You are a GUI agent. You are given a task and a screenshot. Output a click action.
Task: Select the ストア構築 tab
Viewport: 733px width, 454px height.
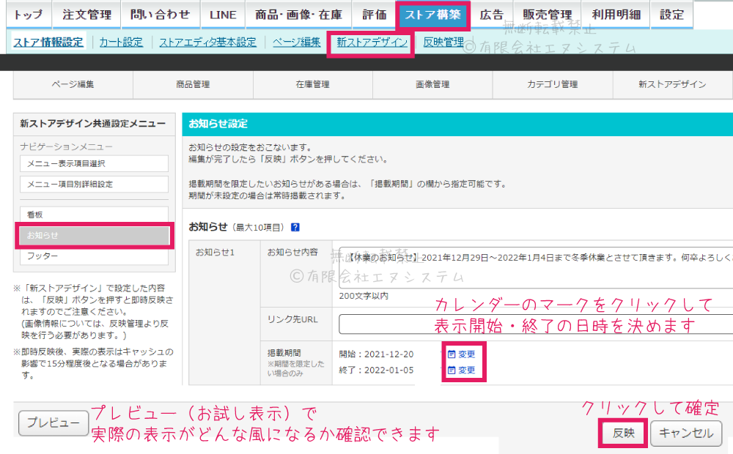(x=433, y=15)
